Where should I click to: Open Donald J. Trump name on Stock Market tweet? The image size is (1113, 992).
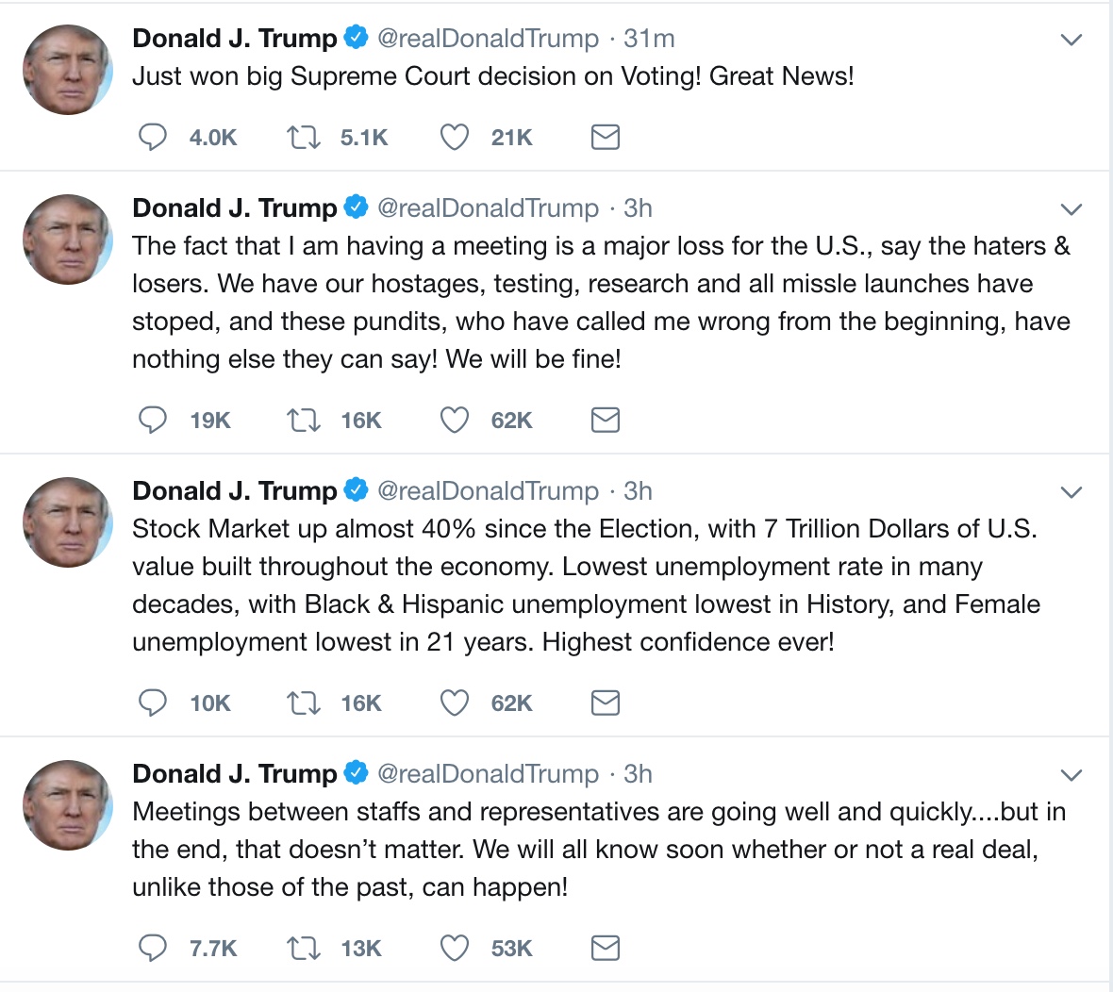pos(235,491)
